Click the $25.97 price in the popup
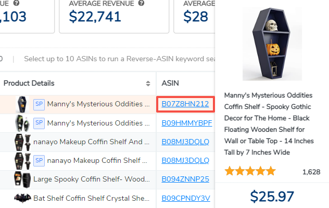329x208 pixels. pyautogui.click(x=272, y=197)
